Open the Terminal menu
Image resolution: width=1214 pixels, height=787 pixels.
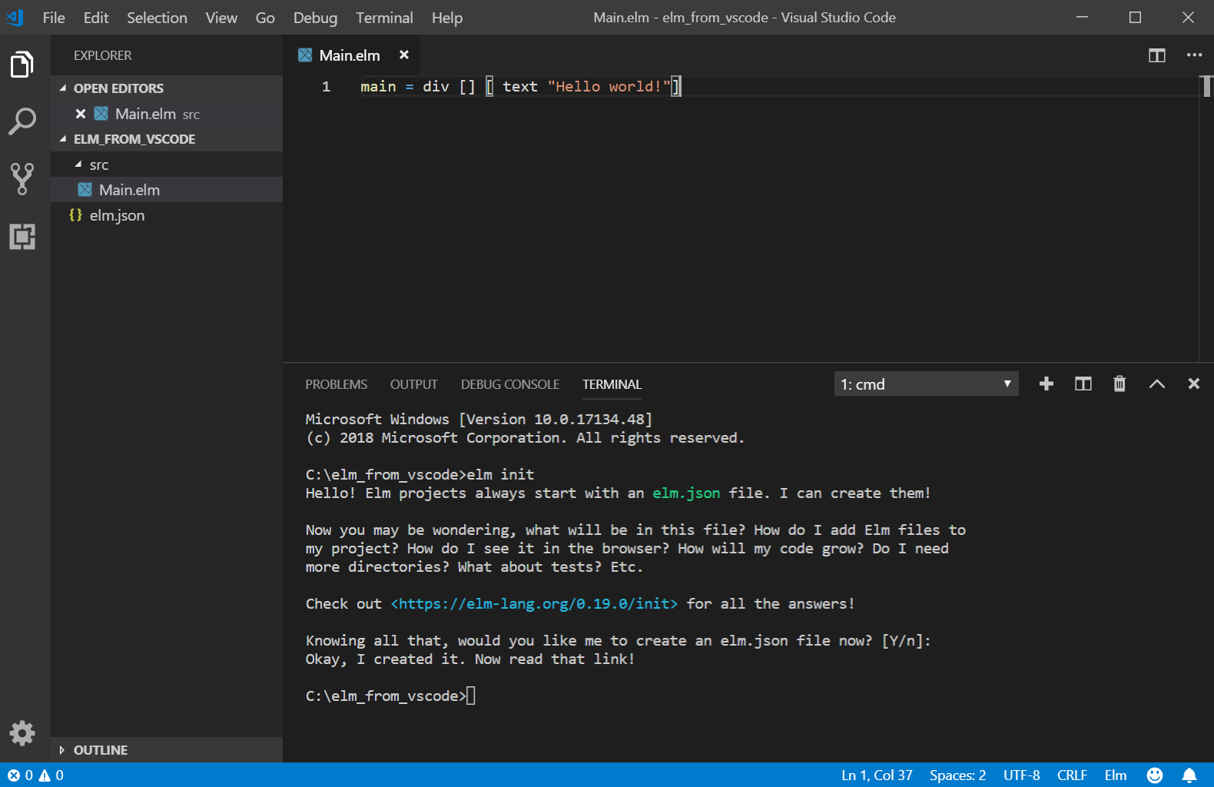(384, 18)
